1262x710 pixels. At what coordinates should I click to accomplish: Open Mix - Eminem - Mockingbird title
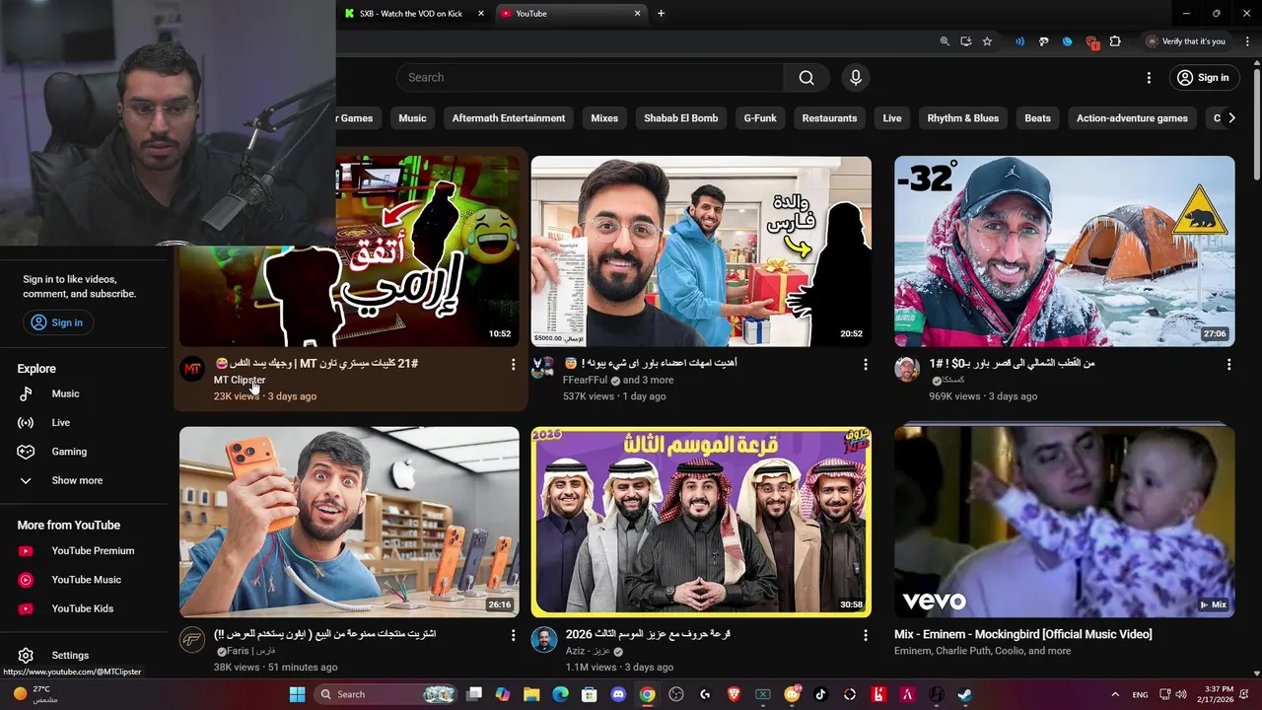[x=1023, y=634]
